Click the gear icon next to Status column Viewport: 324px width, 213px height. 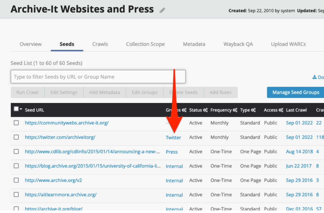click(x=205, y=110)
